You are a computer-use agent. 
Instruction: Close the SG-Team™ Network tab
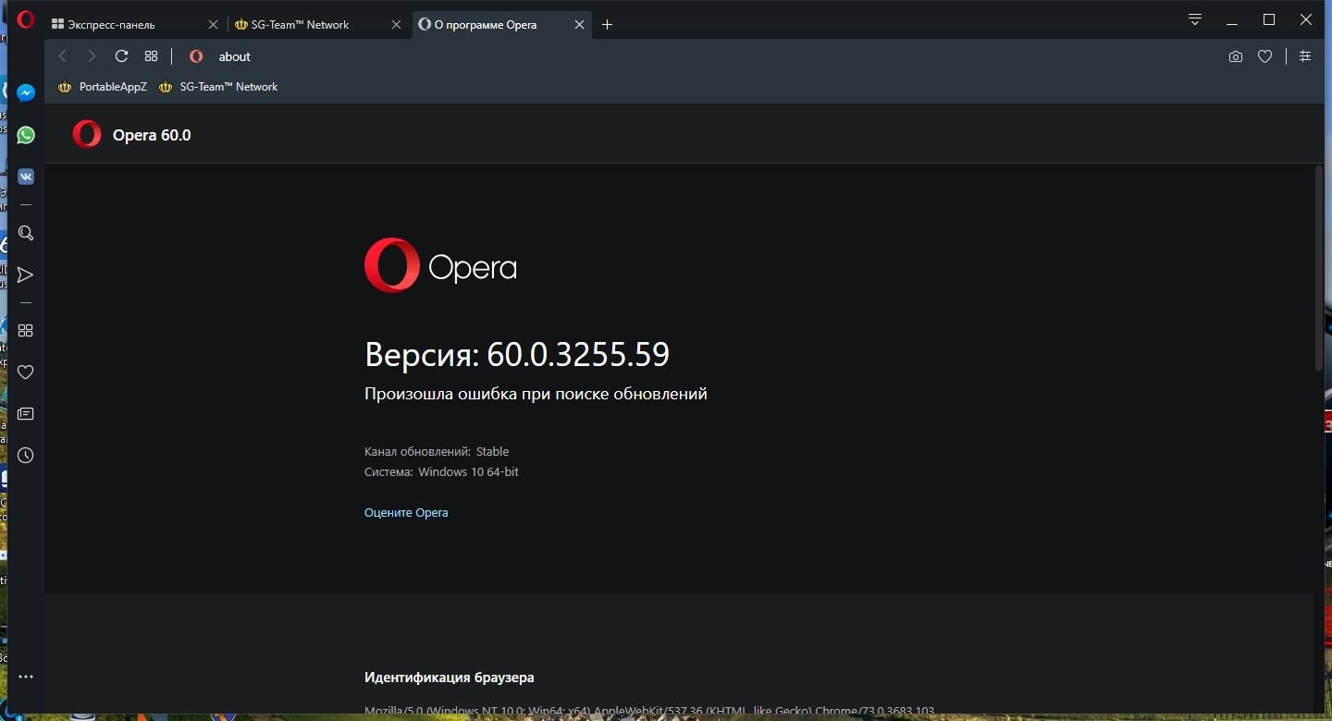click(396, 25)
